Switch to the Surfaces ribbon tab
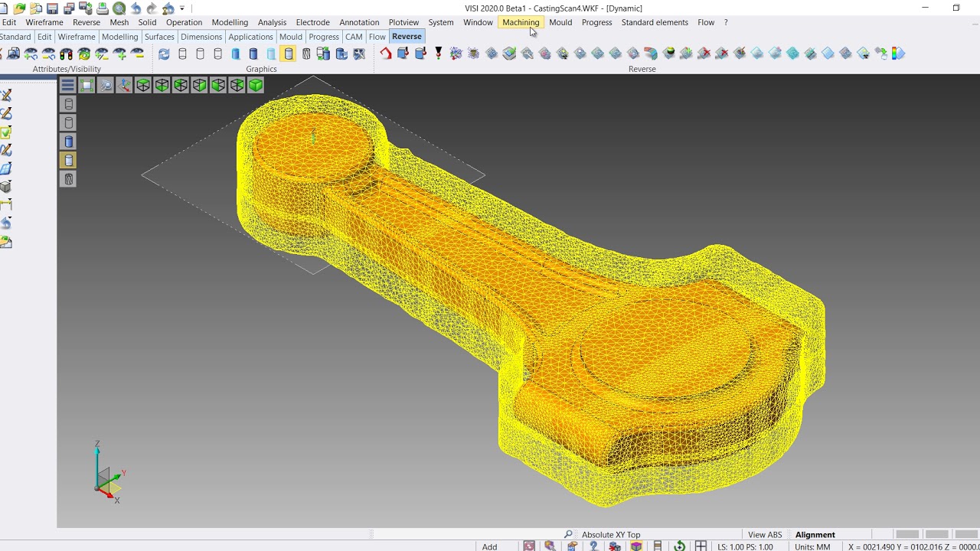 tap(159, 37)
